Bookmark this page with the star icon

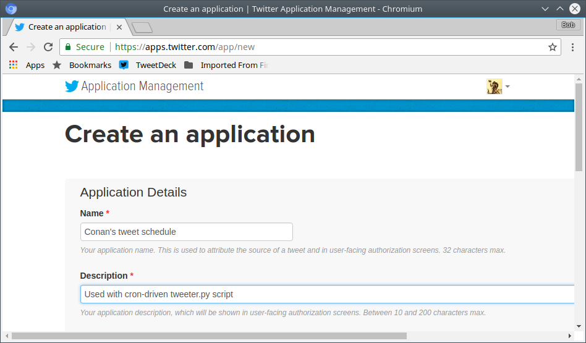coord(553,47)
